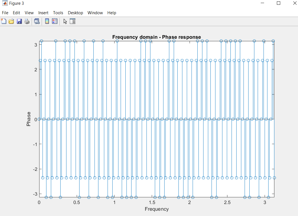The image size is (298, 216).
Task: Toggle the Edit Plot arrow tool
Action: 65,21
